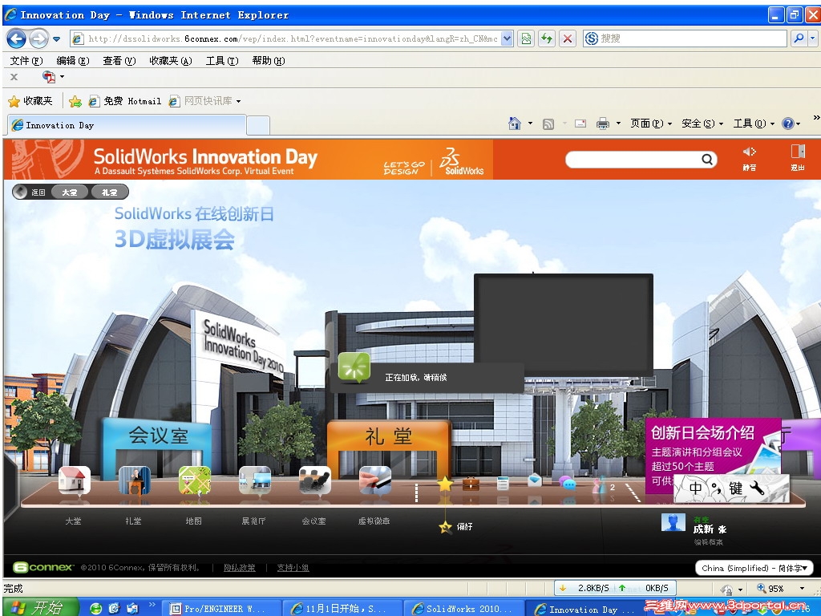Toggle the 键 soft keyboard on IME bar
This screenshot has width=821, height=616.
point(736,488)
